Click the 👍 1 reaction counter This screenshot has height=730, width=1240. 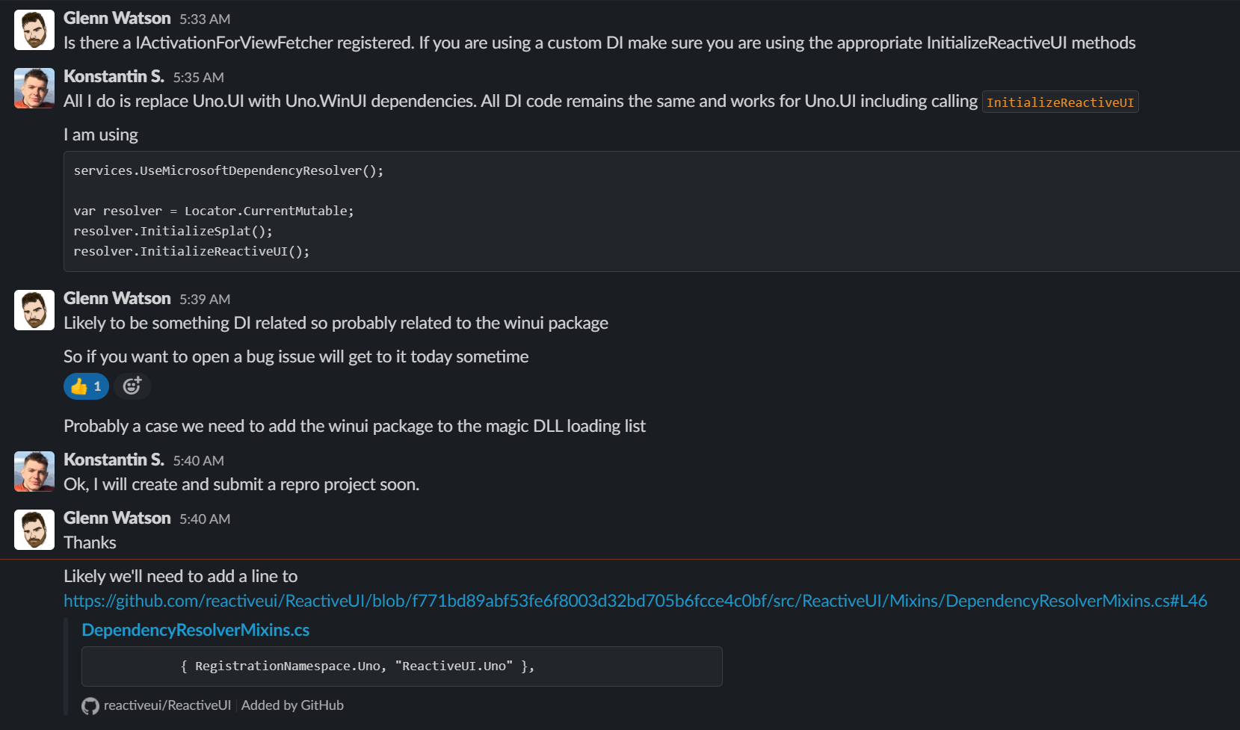click(x=85, y=386)
